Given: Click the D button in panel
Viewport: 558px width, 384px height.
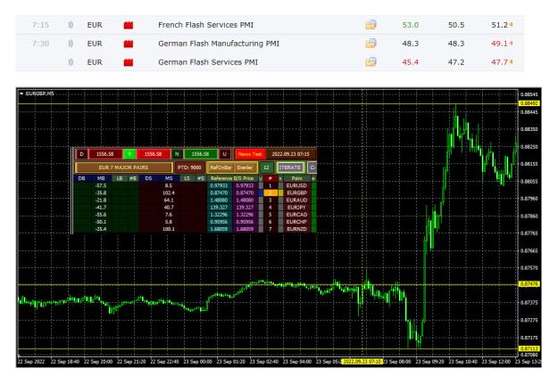Looking at the screenshot, I should click(x=81, y=154).
